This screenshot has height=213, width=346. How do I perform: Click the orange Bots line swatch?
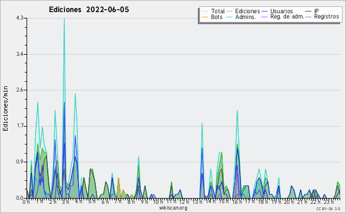pyautogui.click(x=205, y=17)
